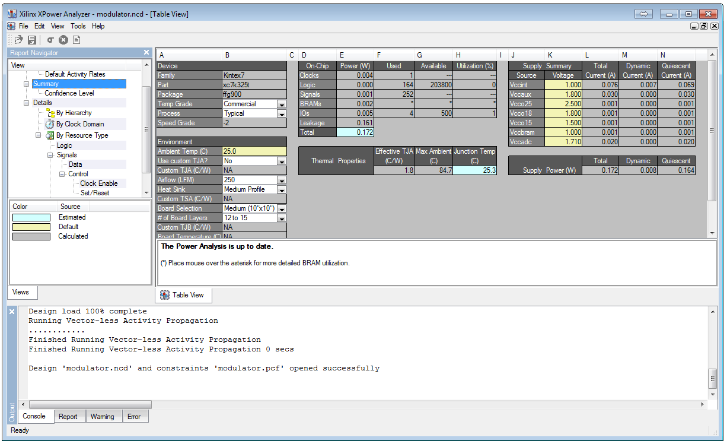Switch to the Error output tab
The image size is (727, 444).
point(134,417)
